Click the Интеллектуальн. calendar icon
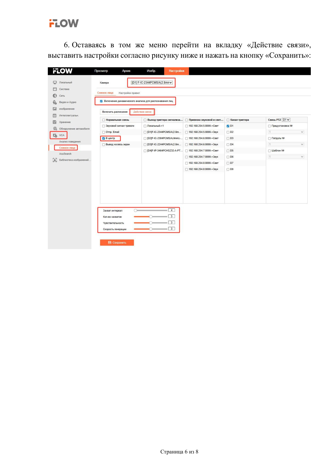 [55, 115]
